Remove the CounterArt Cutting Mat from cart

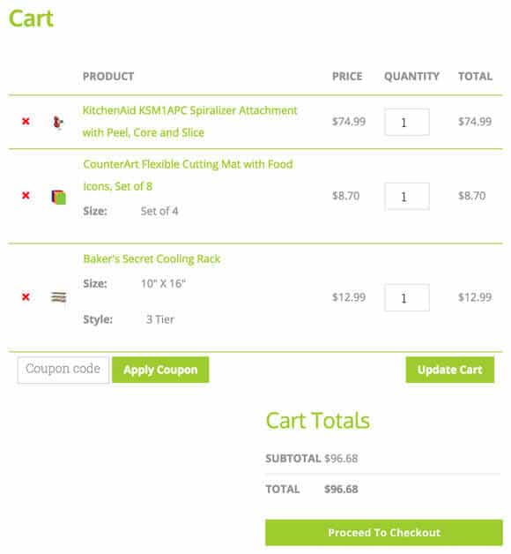26,195
